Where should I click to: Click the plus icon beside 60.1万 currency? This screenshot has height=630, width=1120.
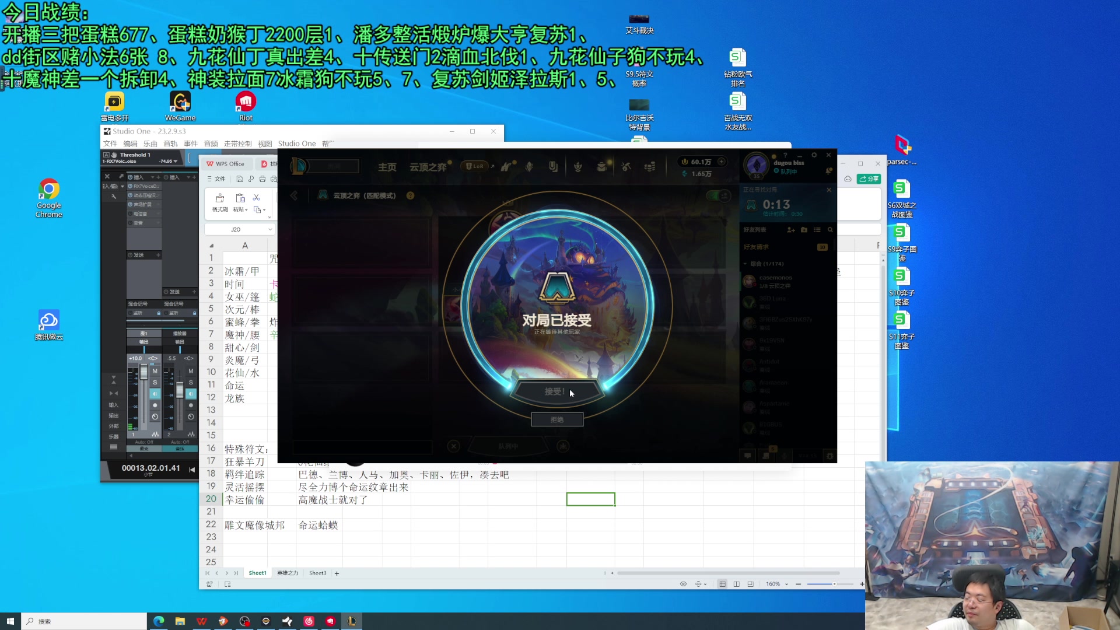pyautogui.click(x=722, y=162)
